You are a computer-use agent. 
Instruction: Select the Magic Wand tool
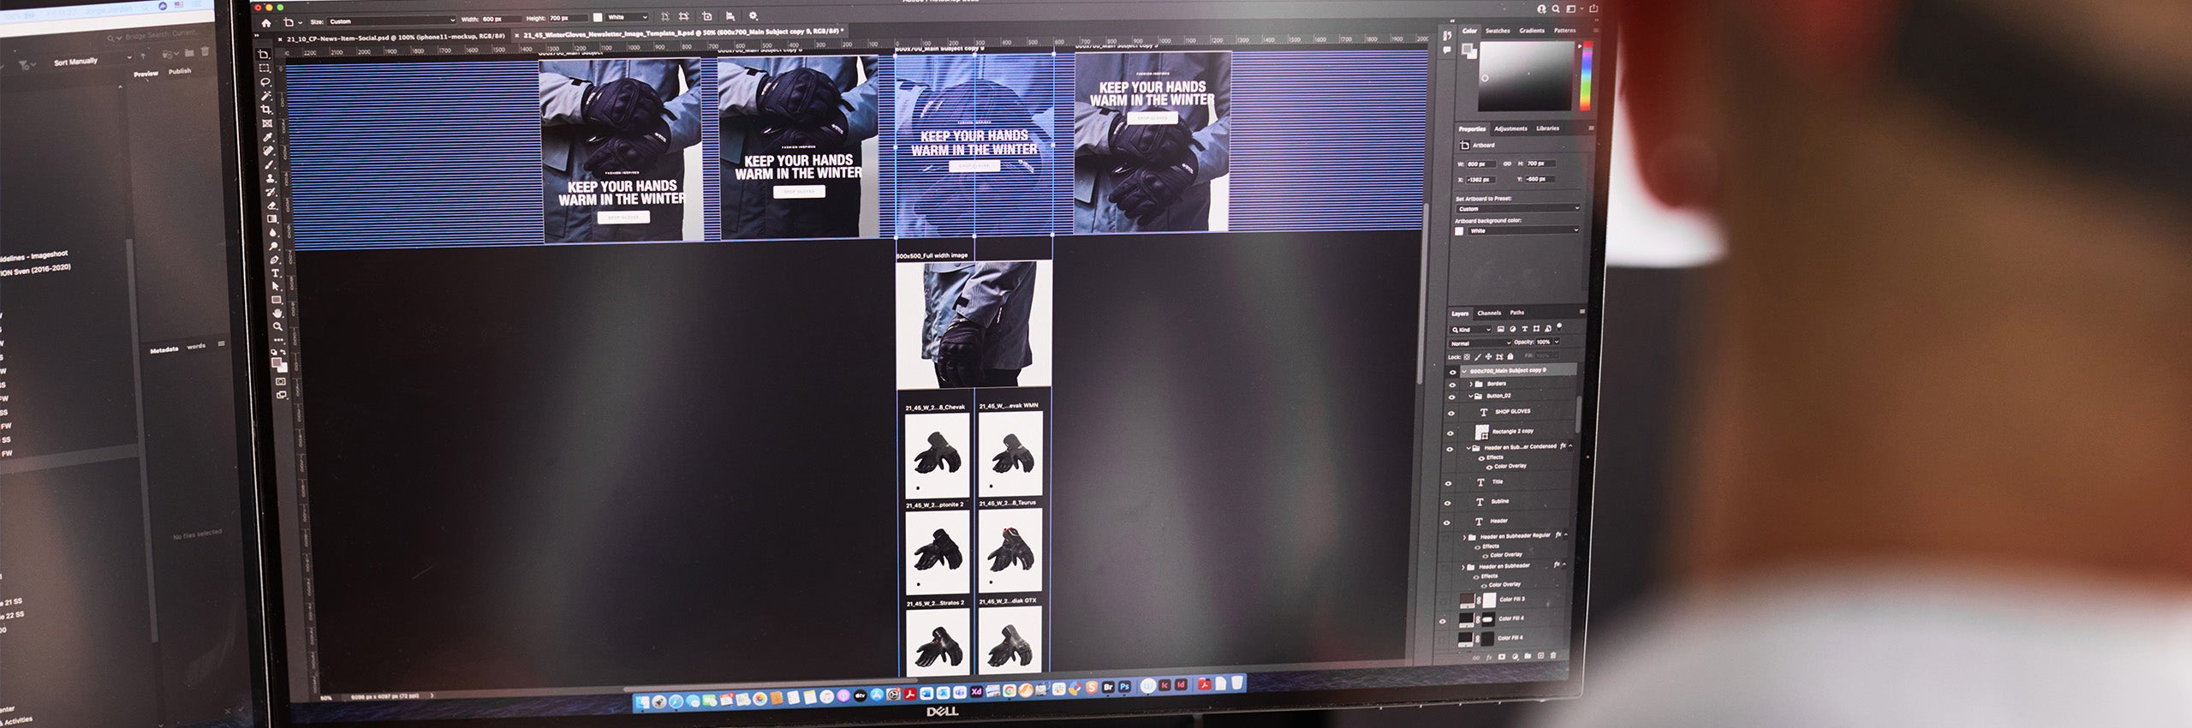(266, 96)
